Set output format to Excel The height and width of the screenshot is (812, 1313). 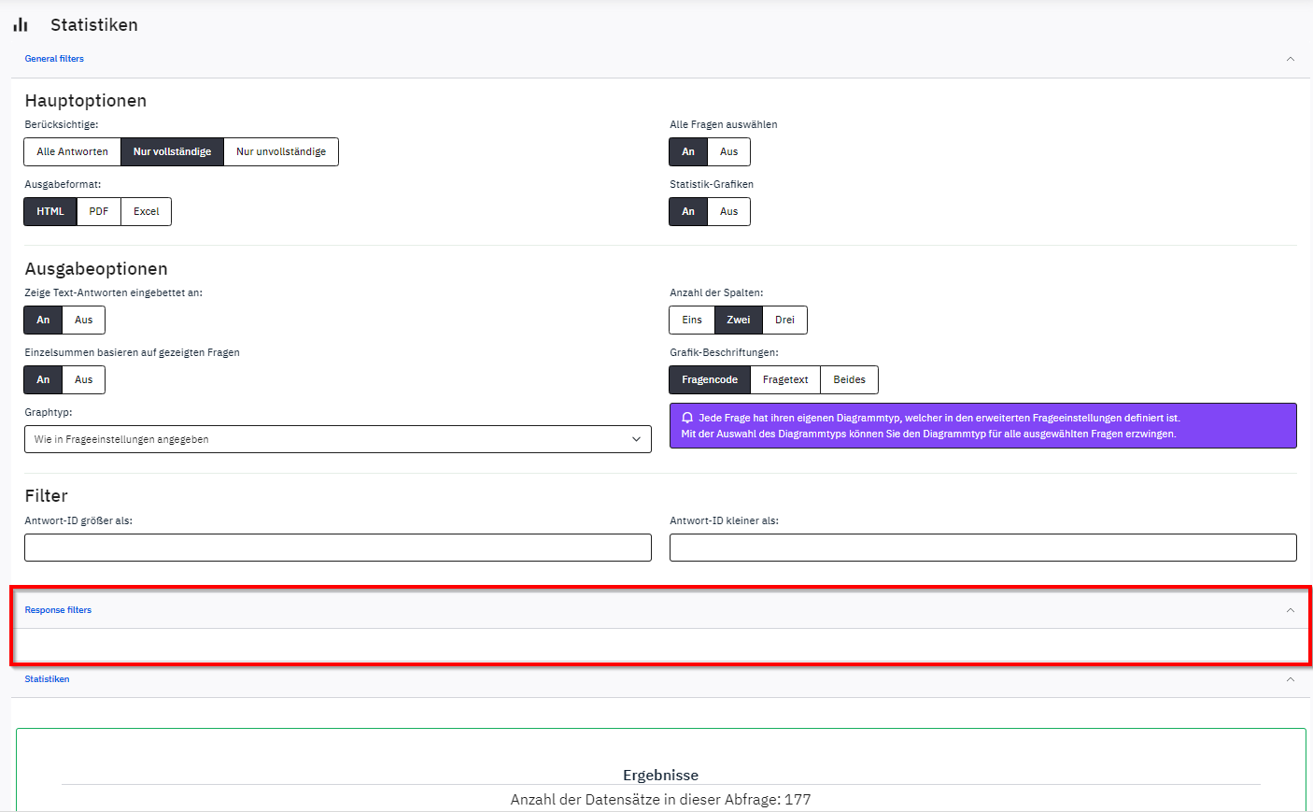146,211
